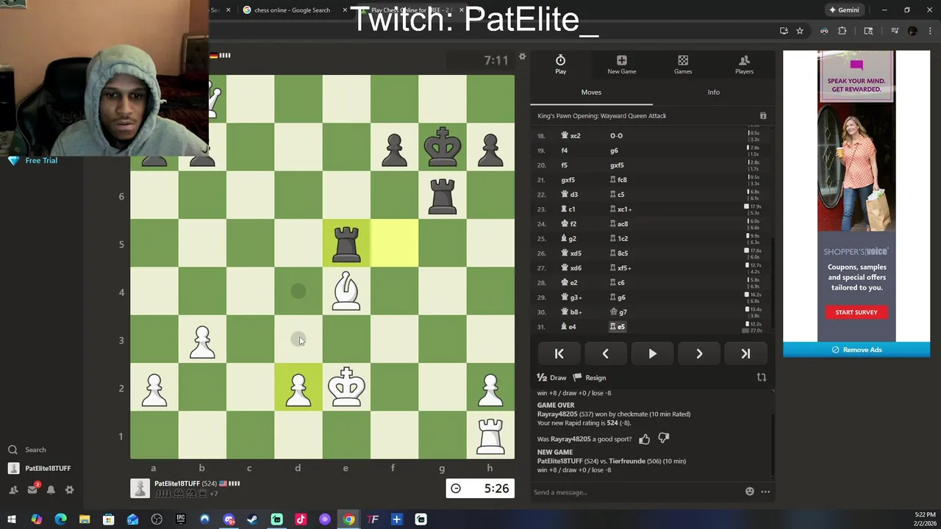Bookmark this page with star icon
The width and height of the screenshot is (941, 529).
[x=800, y=31]
